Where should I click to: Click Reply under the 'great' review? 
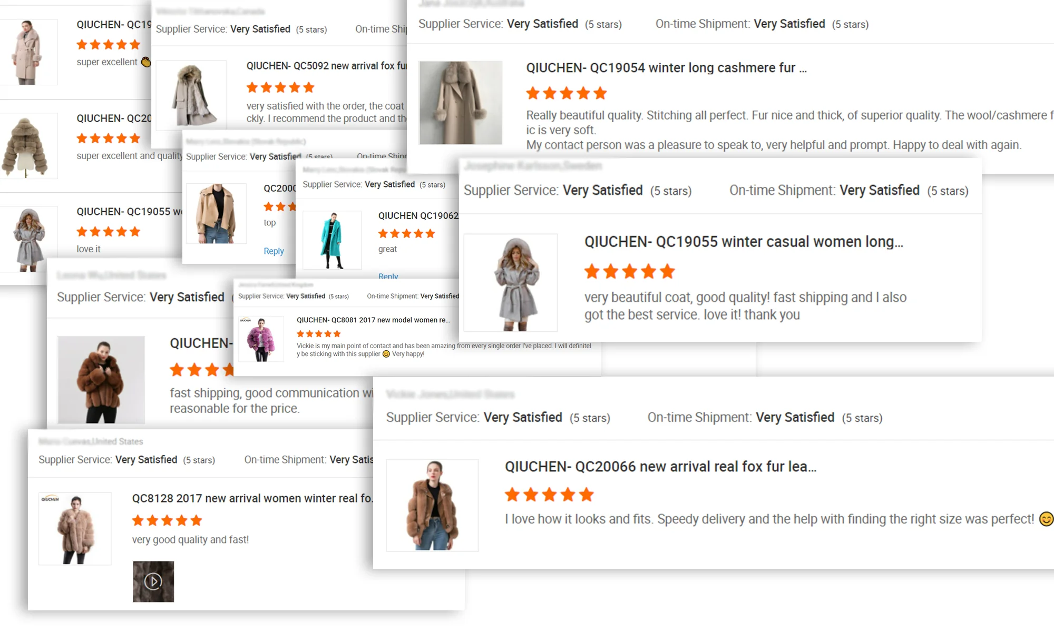(x=388, y=276)
